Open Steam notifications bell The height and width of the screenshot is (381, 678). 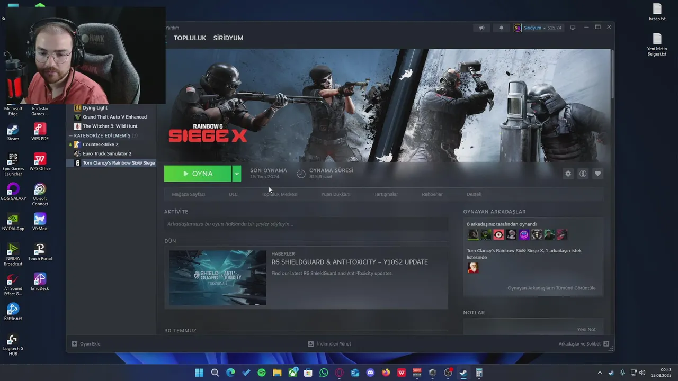pyautogui.click(x=501, y=28)
